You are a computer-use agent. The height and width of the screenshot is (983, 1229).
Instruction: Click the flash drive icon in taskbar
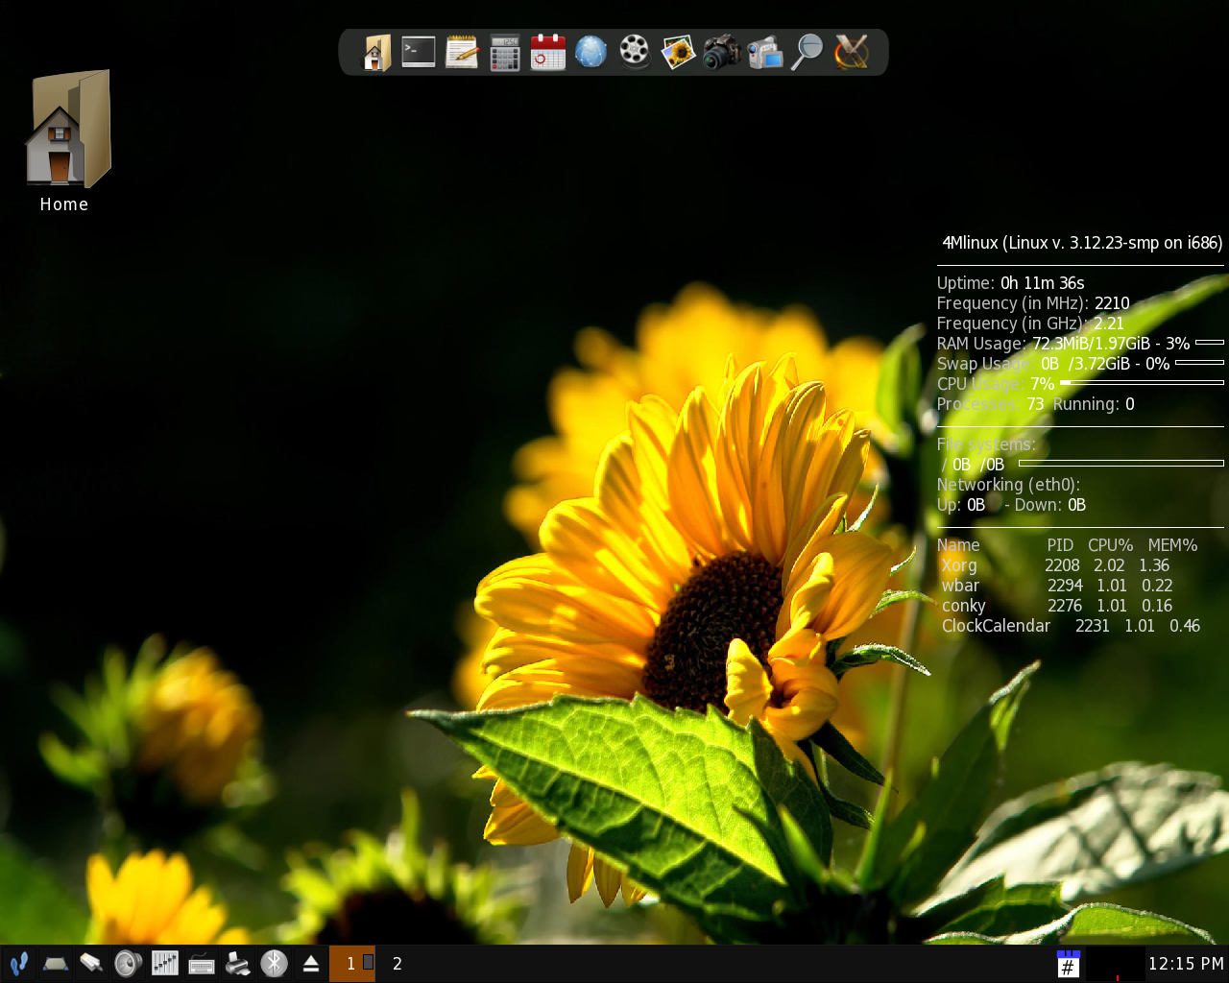[91, 963]
